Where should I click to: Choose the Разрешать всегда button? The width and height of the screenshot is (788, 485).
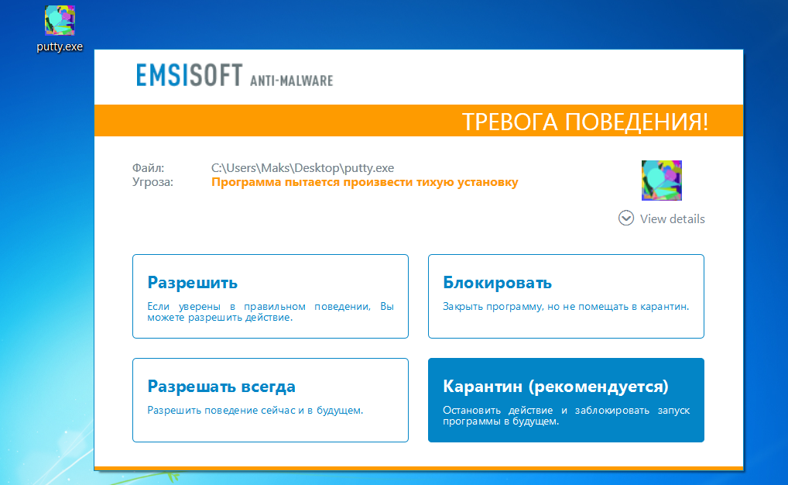click(x=270, y=400)
